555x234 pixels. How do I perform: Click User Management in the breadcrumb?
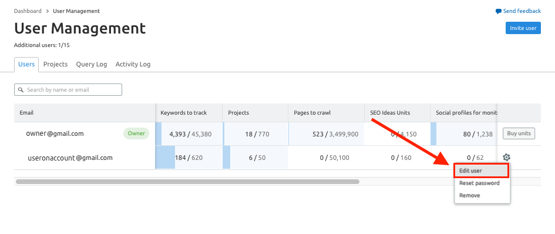(76, 11)
